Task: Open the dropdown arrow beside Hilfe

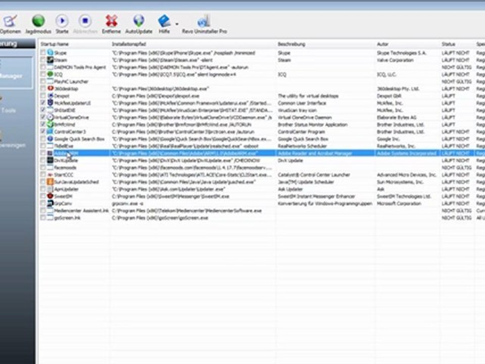Action: (x=177, y=24)
